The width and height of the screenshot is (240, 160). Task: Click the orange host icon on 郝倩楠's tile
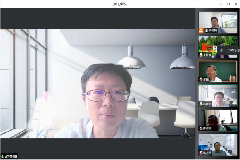[x=201, y=30]
